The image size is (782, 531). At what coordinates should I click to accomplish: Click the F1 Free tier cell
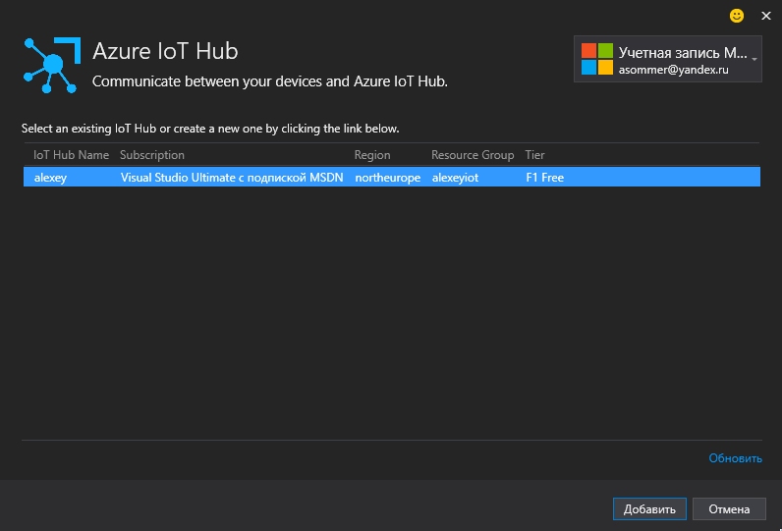(544, 178)
